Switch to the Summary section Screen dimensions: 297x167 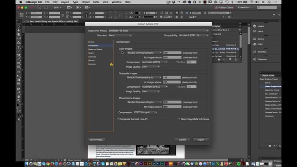click(101, 64)
